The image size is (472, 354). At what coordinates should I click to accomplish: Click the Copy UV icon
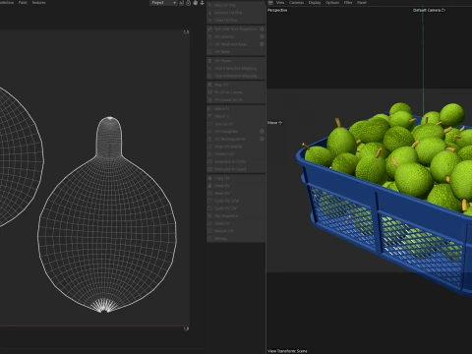[210, 178]
